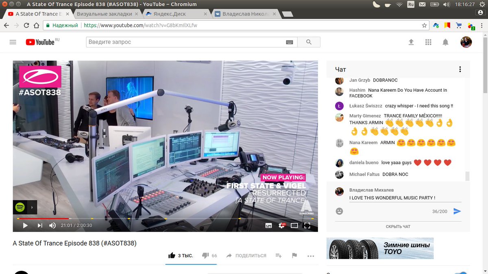
Task: Open the emoji picker in chat
Action: click(x=339, y=211)
